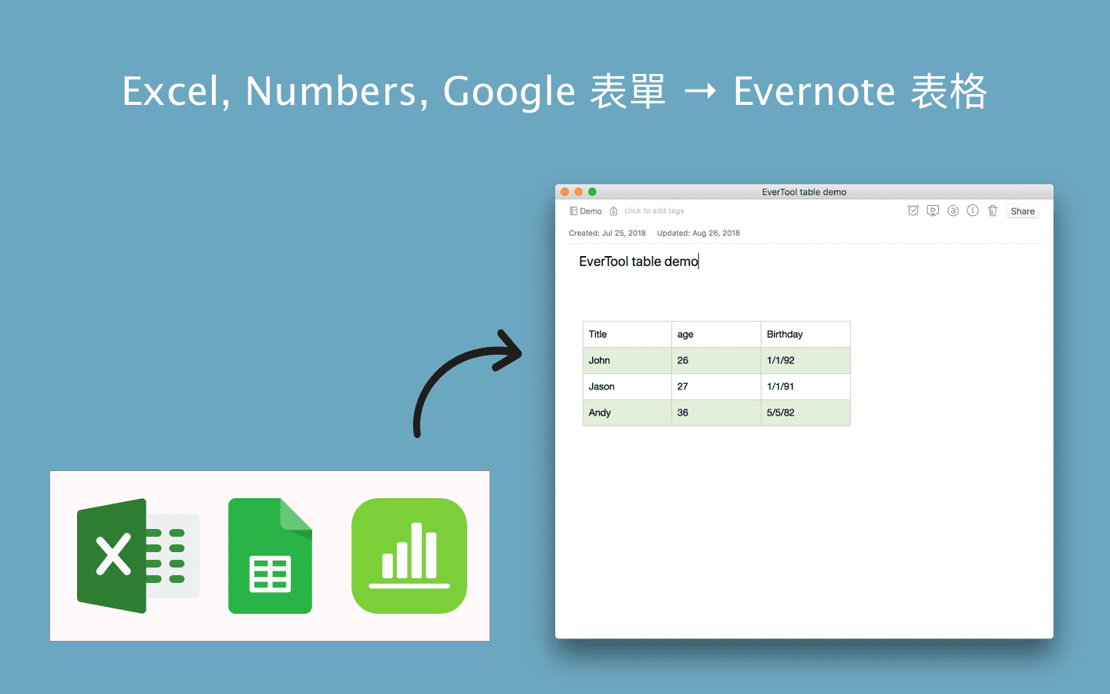Image resolution: width=1110 pixels, height=694 pixels.
Task: Click the tag icon near the note header
Action: pos(614,211)
